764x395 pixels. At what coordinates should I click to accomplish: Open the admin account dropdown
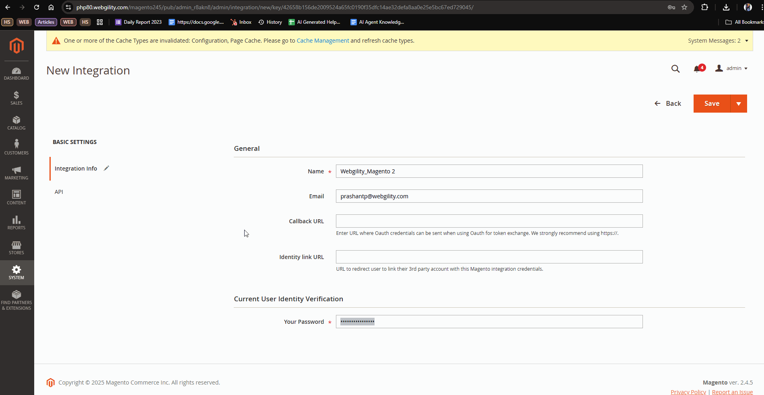tap(731, 68)
